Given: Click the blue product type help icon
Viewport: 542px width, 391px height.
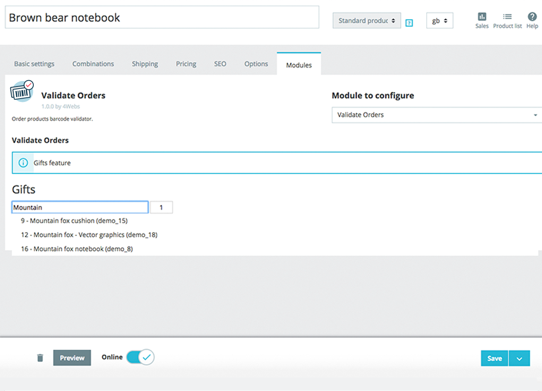Looking at the screenshot, I should pyautogui.click(x=409, y=23).
